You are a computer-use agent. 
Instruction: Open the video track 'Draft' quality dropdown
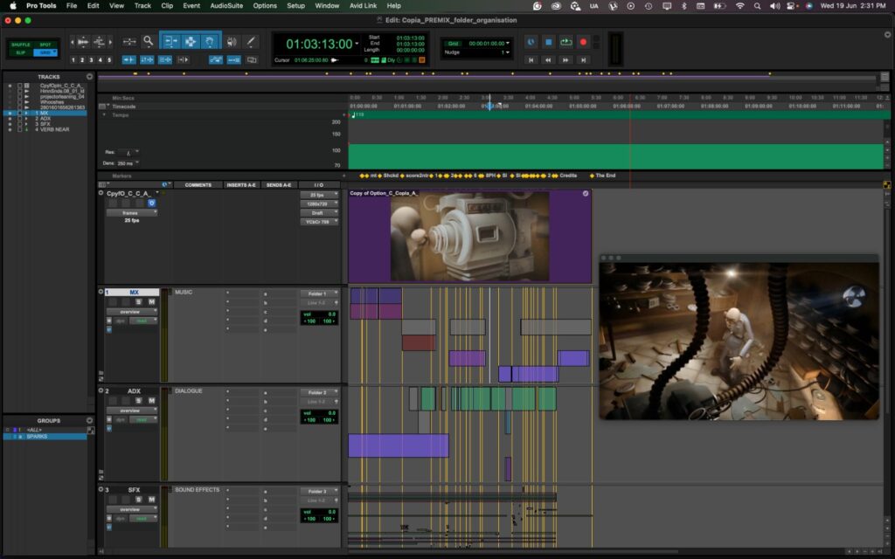(x=319, y=212)
